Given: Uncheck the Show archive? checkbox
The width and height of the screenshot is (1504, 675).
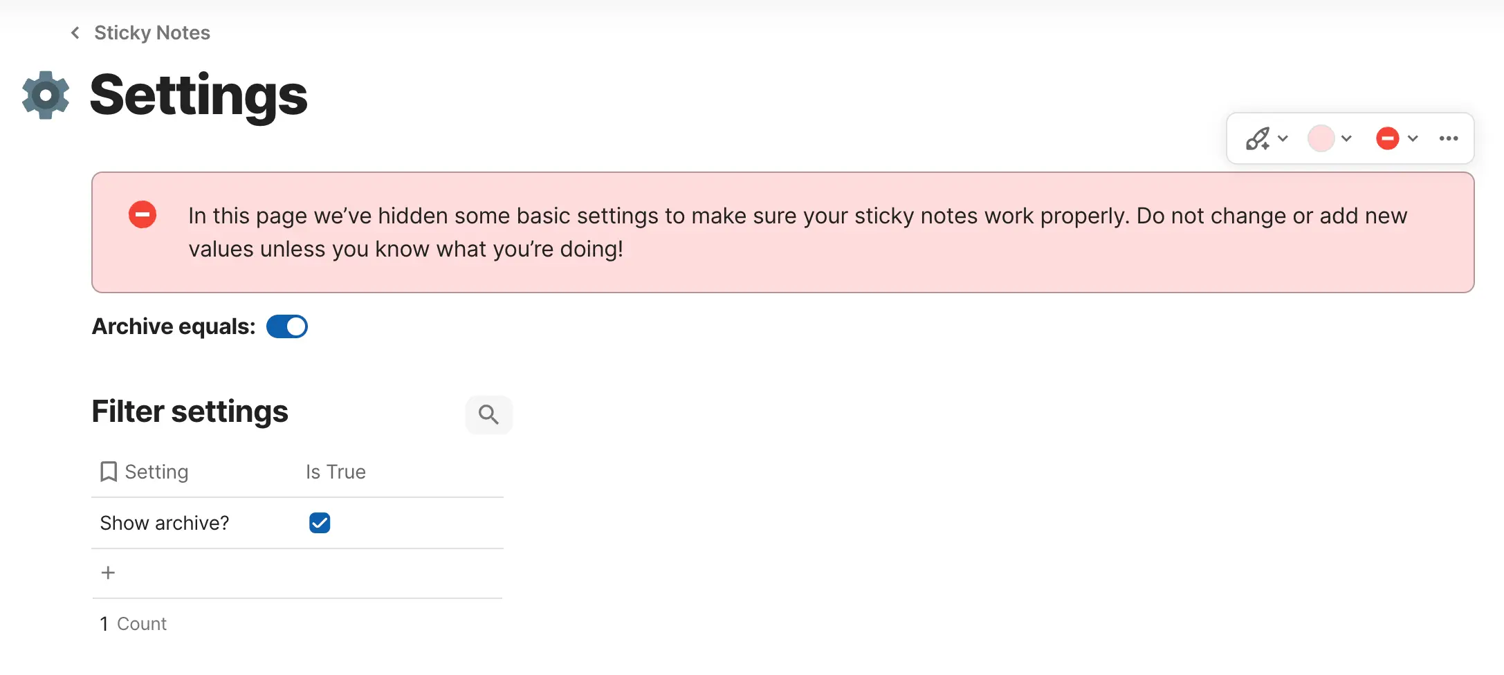Looking at the screenshot, I should (320, 523).
